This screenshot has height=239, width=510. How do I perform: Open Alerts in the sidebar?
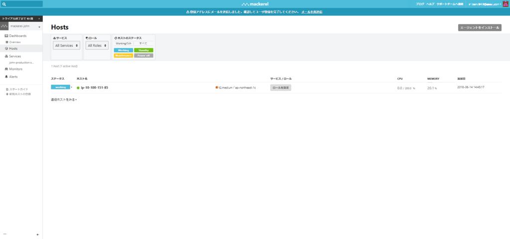[x=13, y=77]
